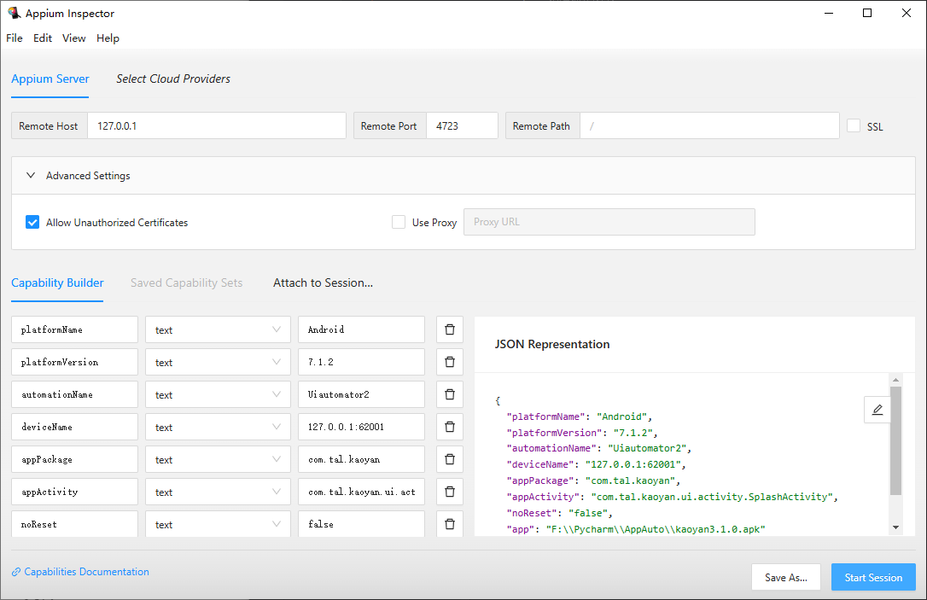927x600 pixels.
Task: Open type dropdown for appPackage
Action: coord(219,459)
